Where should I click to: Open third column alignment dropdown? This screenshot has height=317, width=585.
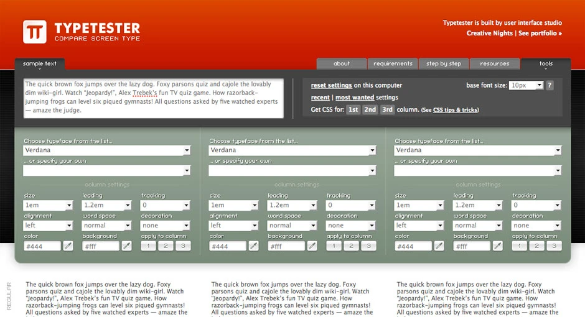pos(419,226)
